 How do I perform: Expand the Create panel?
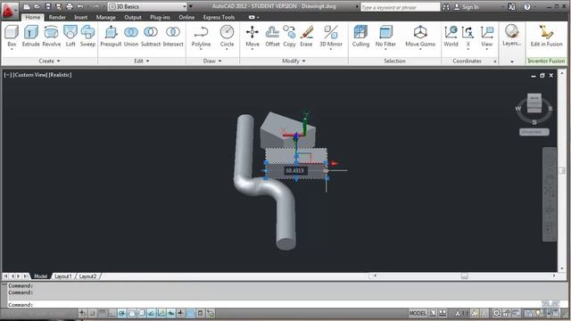tap(49, 61)
